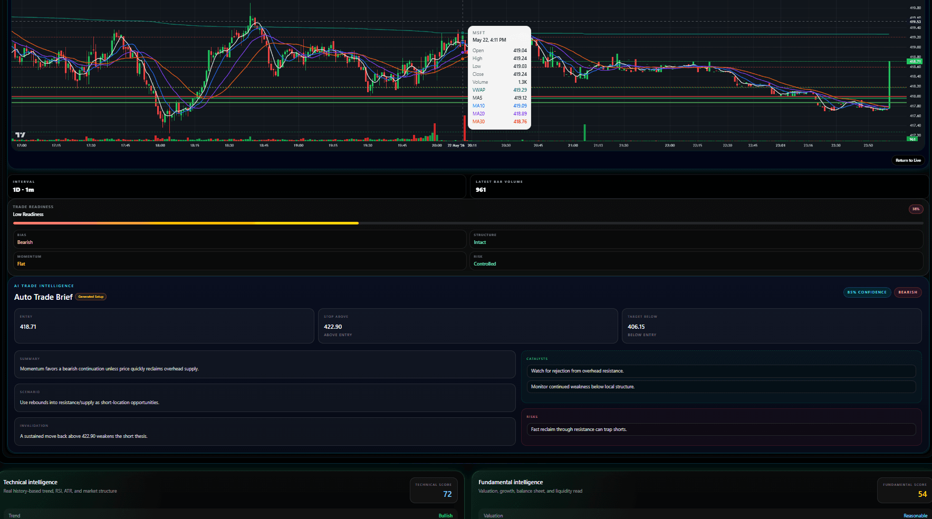Click the Trend row Bullish value

[445, 516]
